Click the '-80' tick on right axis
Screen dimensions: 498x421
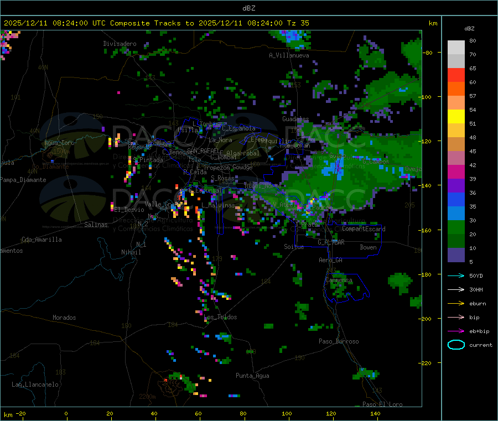coord(428,53)
